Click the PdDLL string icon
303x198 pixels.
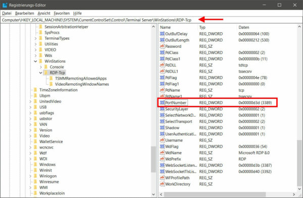point(162,65)
